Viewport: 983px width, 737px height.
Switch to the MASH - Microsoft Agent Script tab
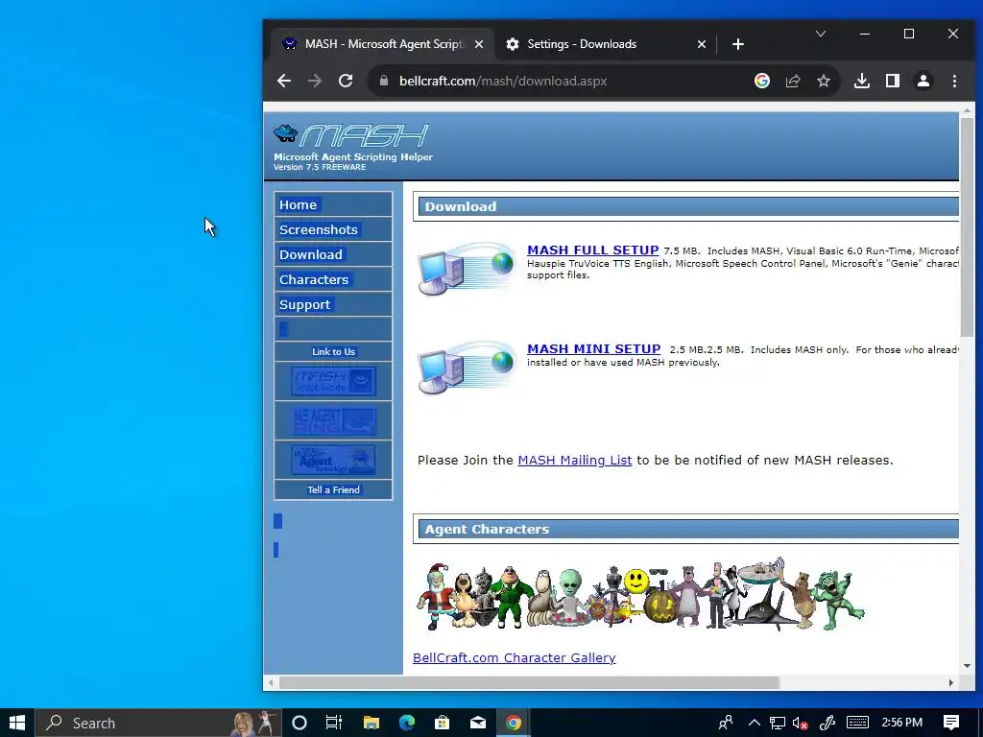pyautogui.click(x=384, y=44)
